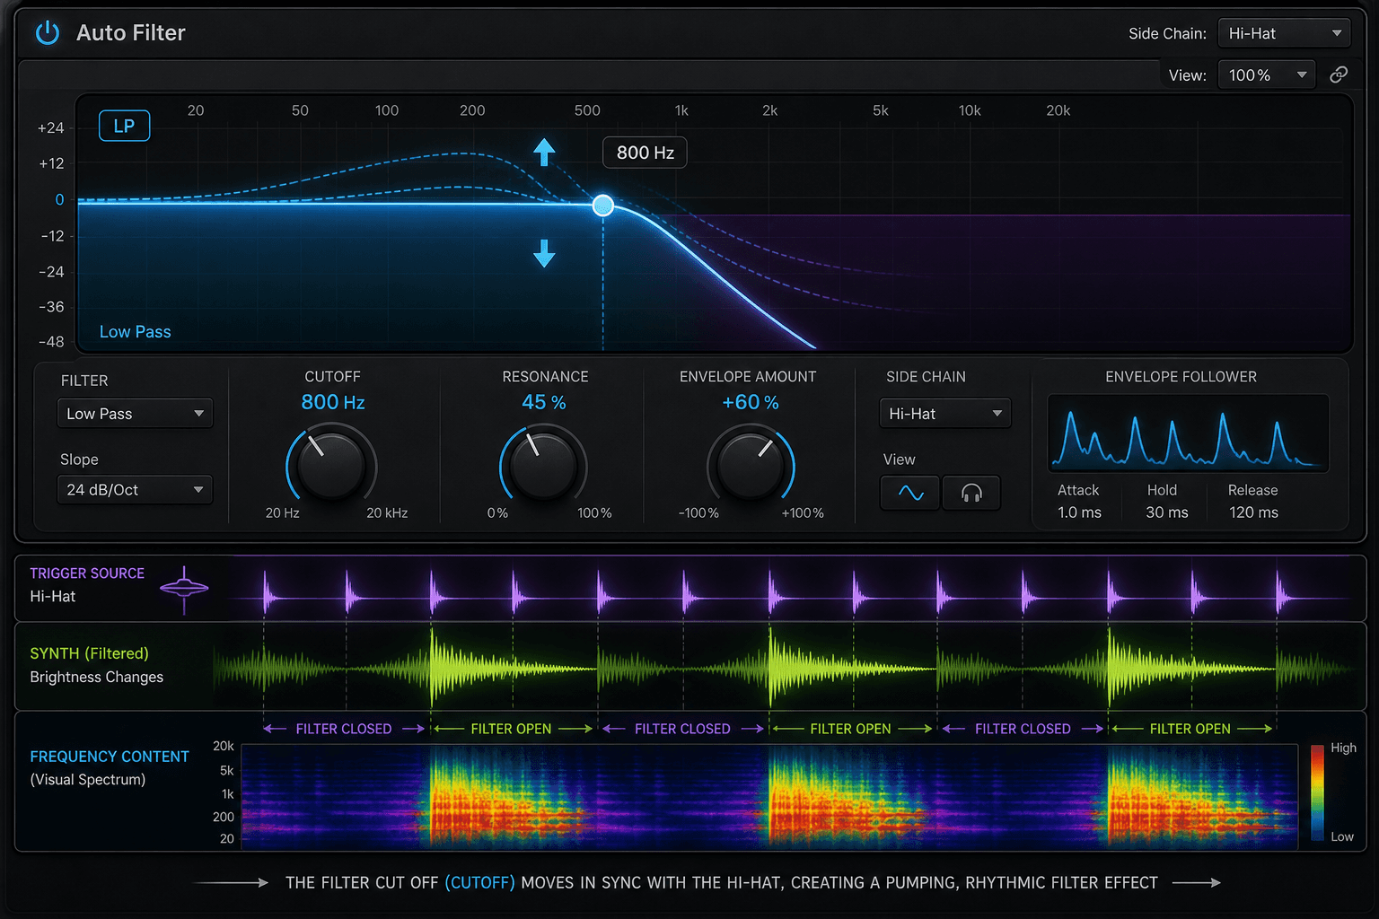Click the Release 120 ms value
The width and height of the screenshot is (1379, 919).
[1253, 512]
